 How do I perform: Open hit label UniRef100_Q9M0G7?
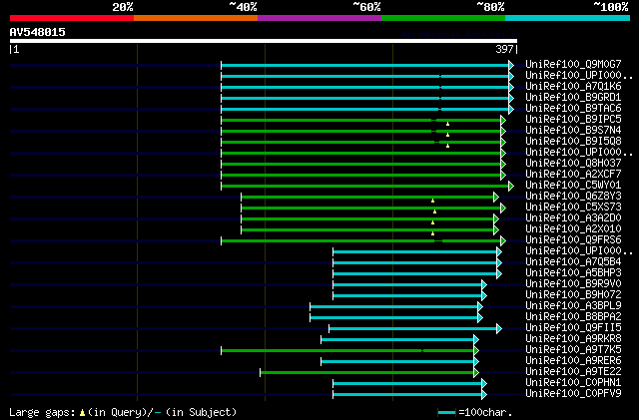[x=573, y=64]
